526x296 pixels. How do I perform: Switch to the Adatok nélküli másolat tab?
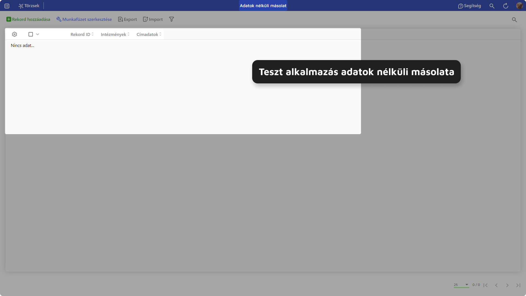(x=263, y=5)
